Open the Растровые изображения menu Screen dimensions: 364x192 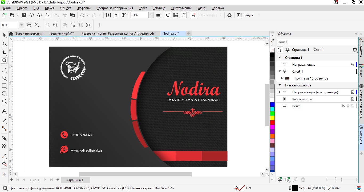115,8
